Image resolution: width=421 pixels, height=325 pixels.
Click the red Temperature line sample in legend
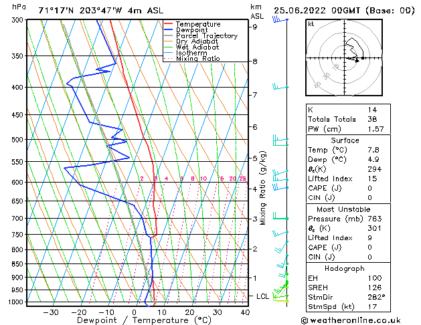[169, 24]
